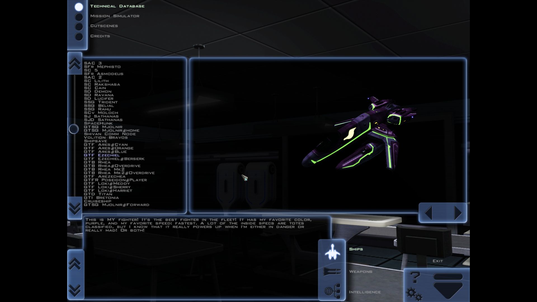Show next entry with right arrow
This screenshot has width=537, height=302.
click(458, 213)
